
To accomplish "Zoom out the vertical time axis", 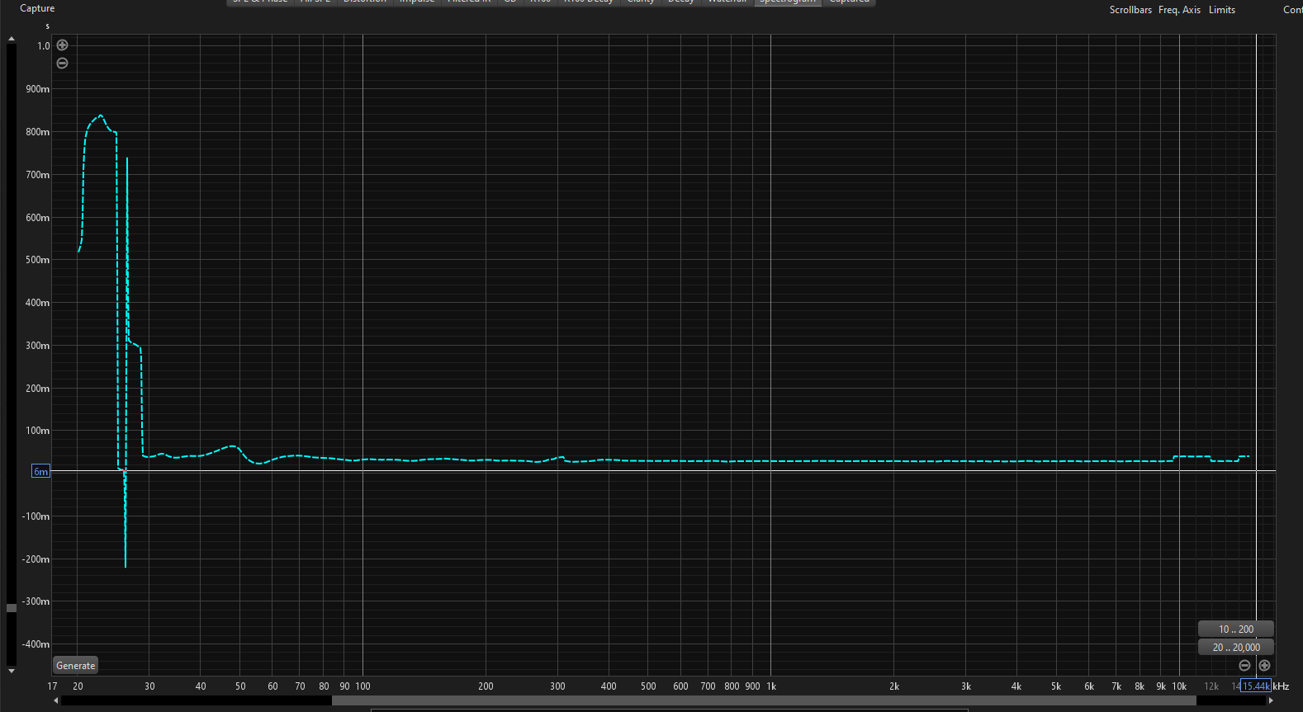I will (62, 64).
